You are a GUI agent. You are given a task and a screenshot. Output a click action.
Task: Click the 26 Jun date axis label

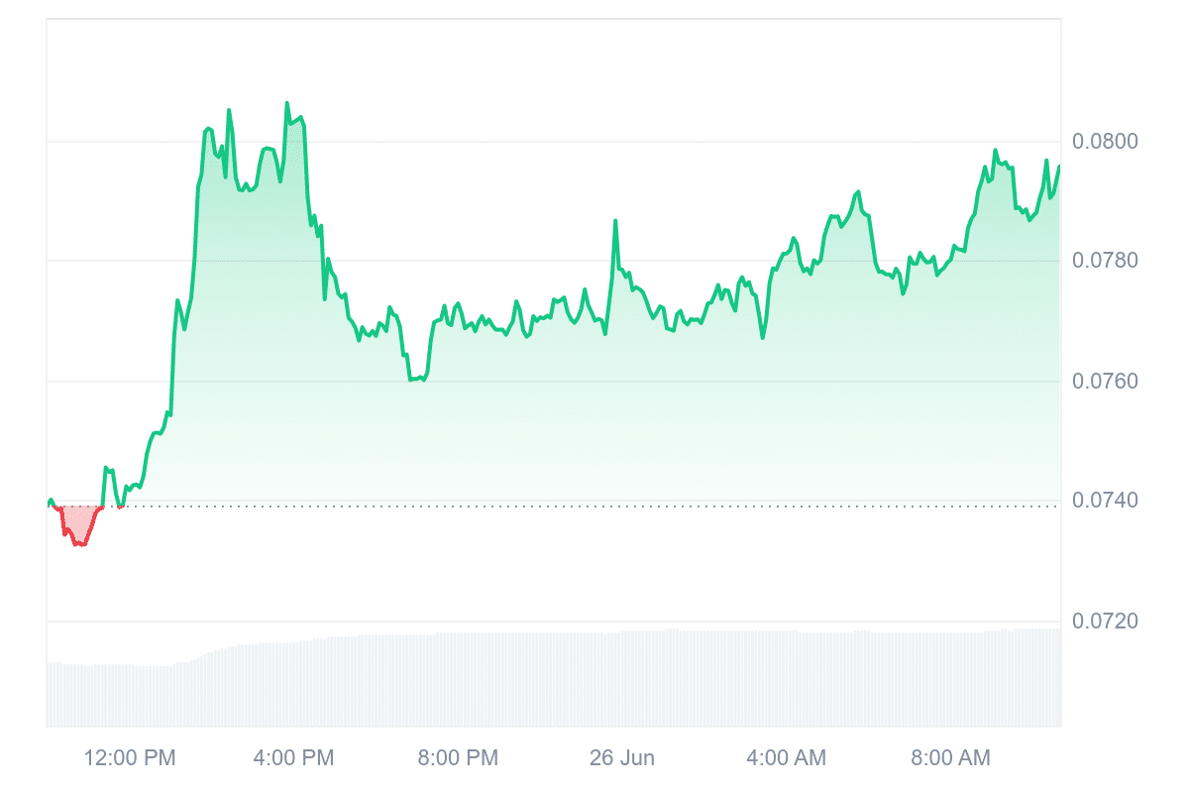[x=621, y=758]
